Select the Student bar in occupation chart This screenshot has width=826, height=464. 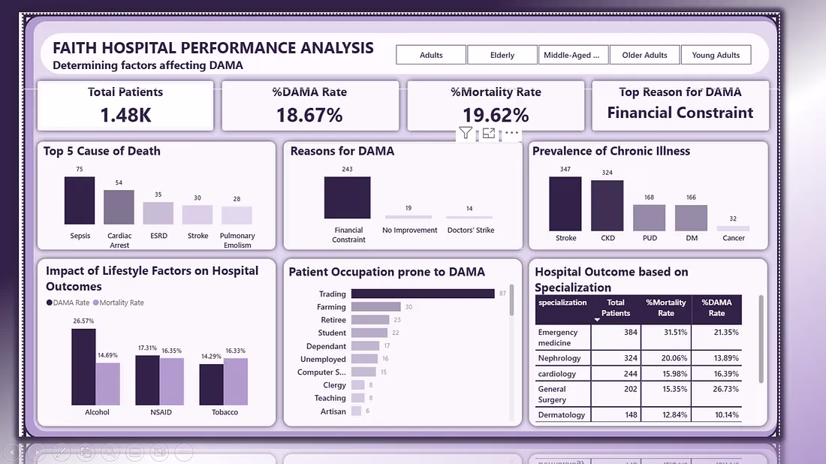369,333
